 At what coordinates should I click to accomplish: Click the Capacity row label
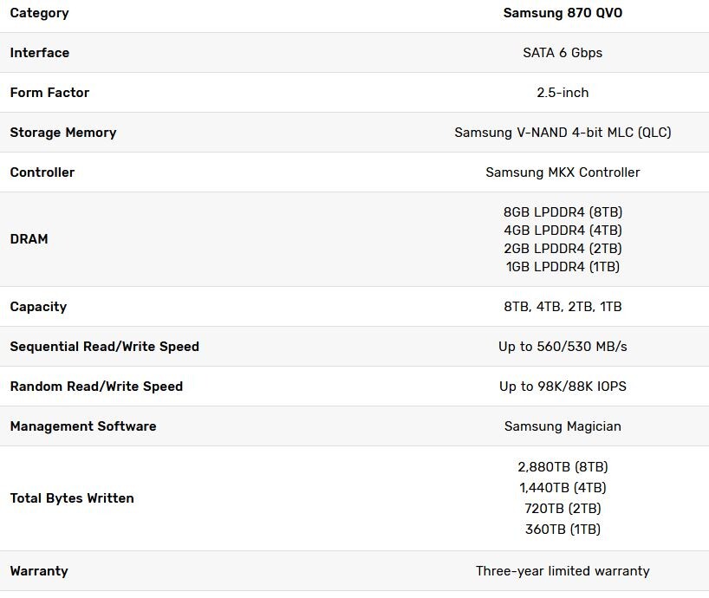tap(38, 307)
